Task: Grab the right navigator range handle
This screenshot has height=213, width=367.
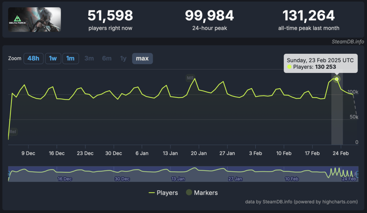Action: pos(357,174)
